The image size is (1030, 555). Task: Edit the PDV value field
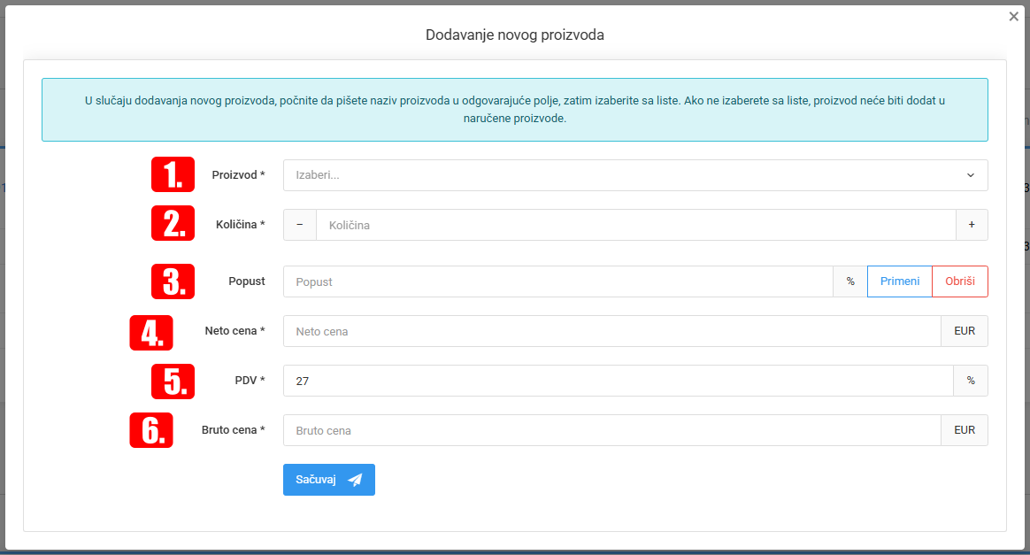[x=619, y=381]
